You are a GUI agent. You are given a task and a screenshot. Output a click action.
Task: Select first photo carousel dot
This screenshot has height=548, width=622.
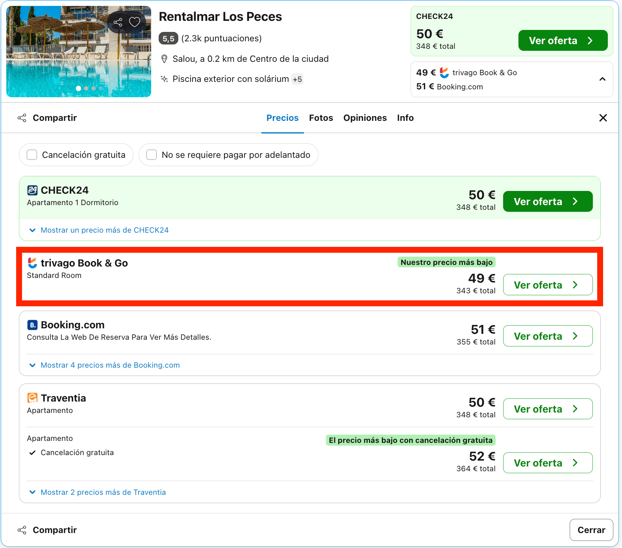pos(79,88)
